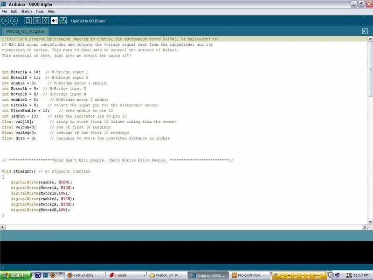Click the Arduino quick launch icon
The height and width of the screenshot is (280, 373).
(45, 275)
